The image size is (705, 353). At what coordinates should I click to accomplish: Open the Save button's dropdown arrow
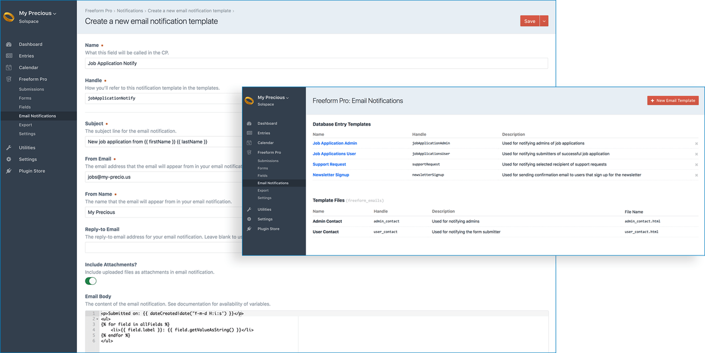click(x=544, y=21)
